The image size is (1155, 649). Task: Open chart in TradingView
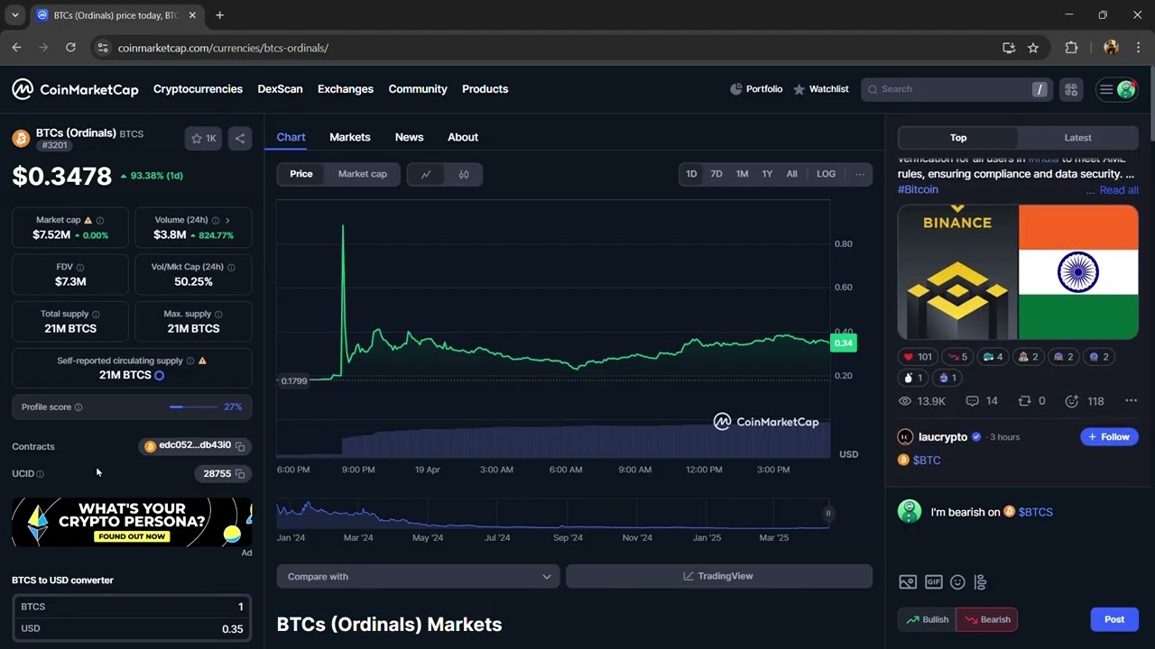click(719, 576)
